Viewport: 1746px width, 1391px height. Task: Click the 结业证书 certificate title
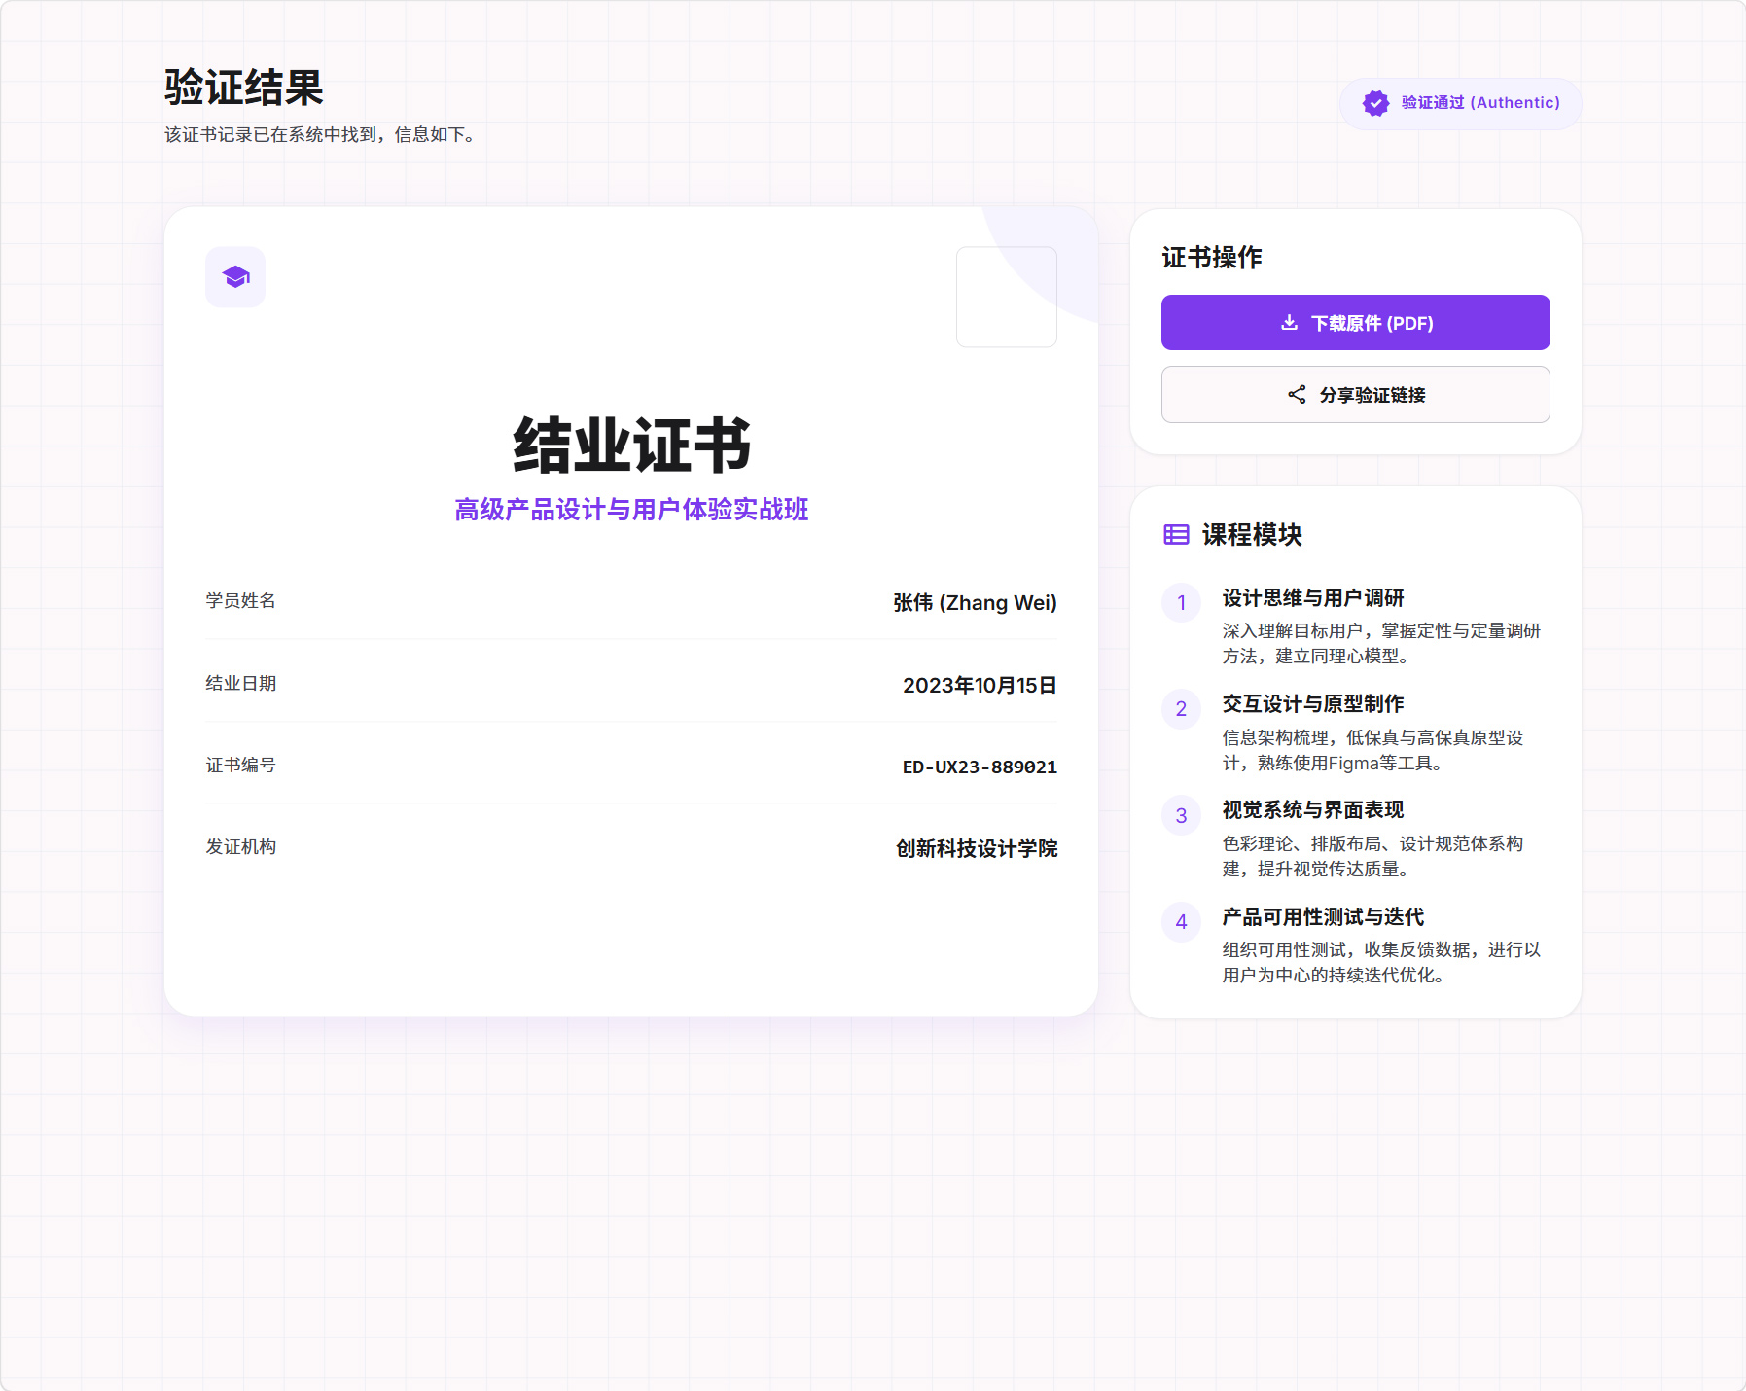631,446
